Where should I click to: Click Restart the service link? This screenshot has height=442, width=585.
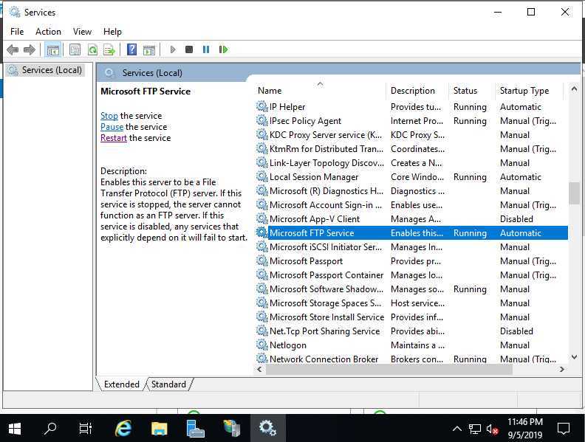coord(114,138)
